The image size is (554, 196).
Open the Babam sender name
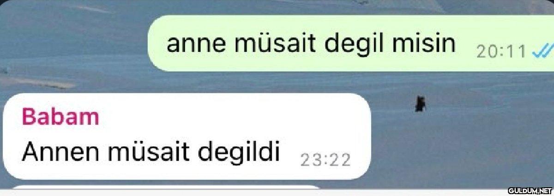60,118
